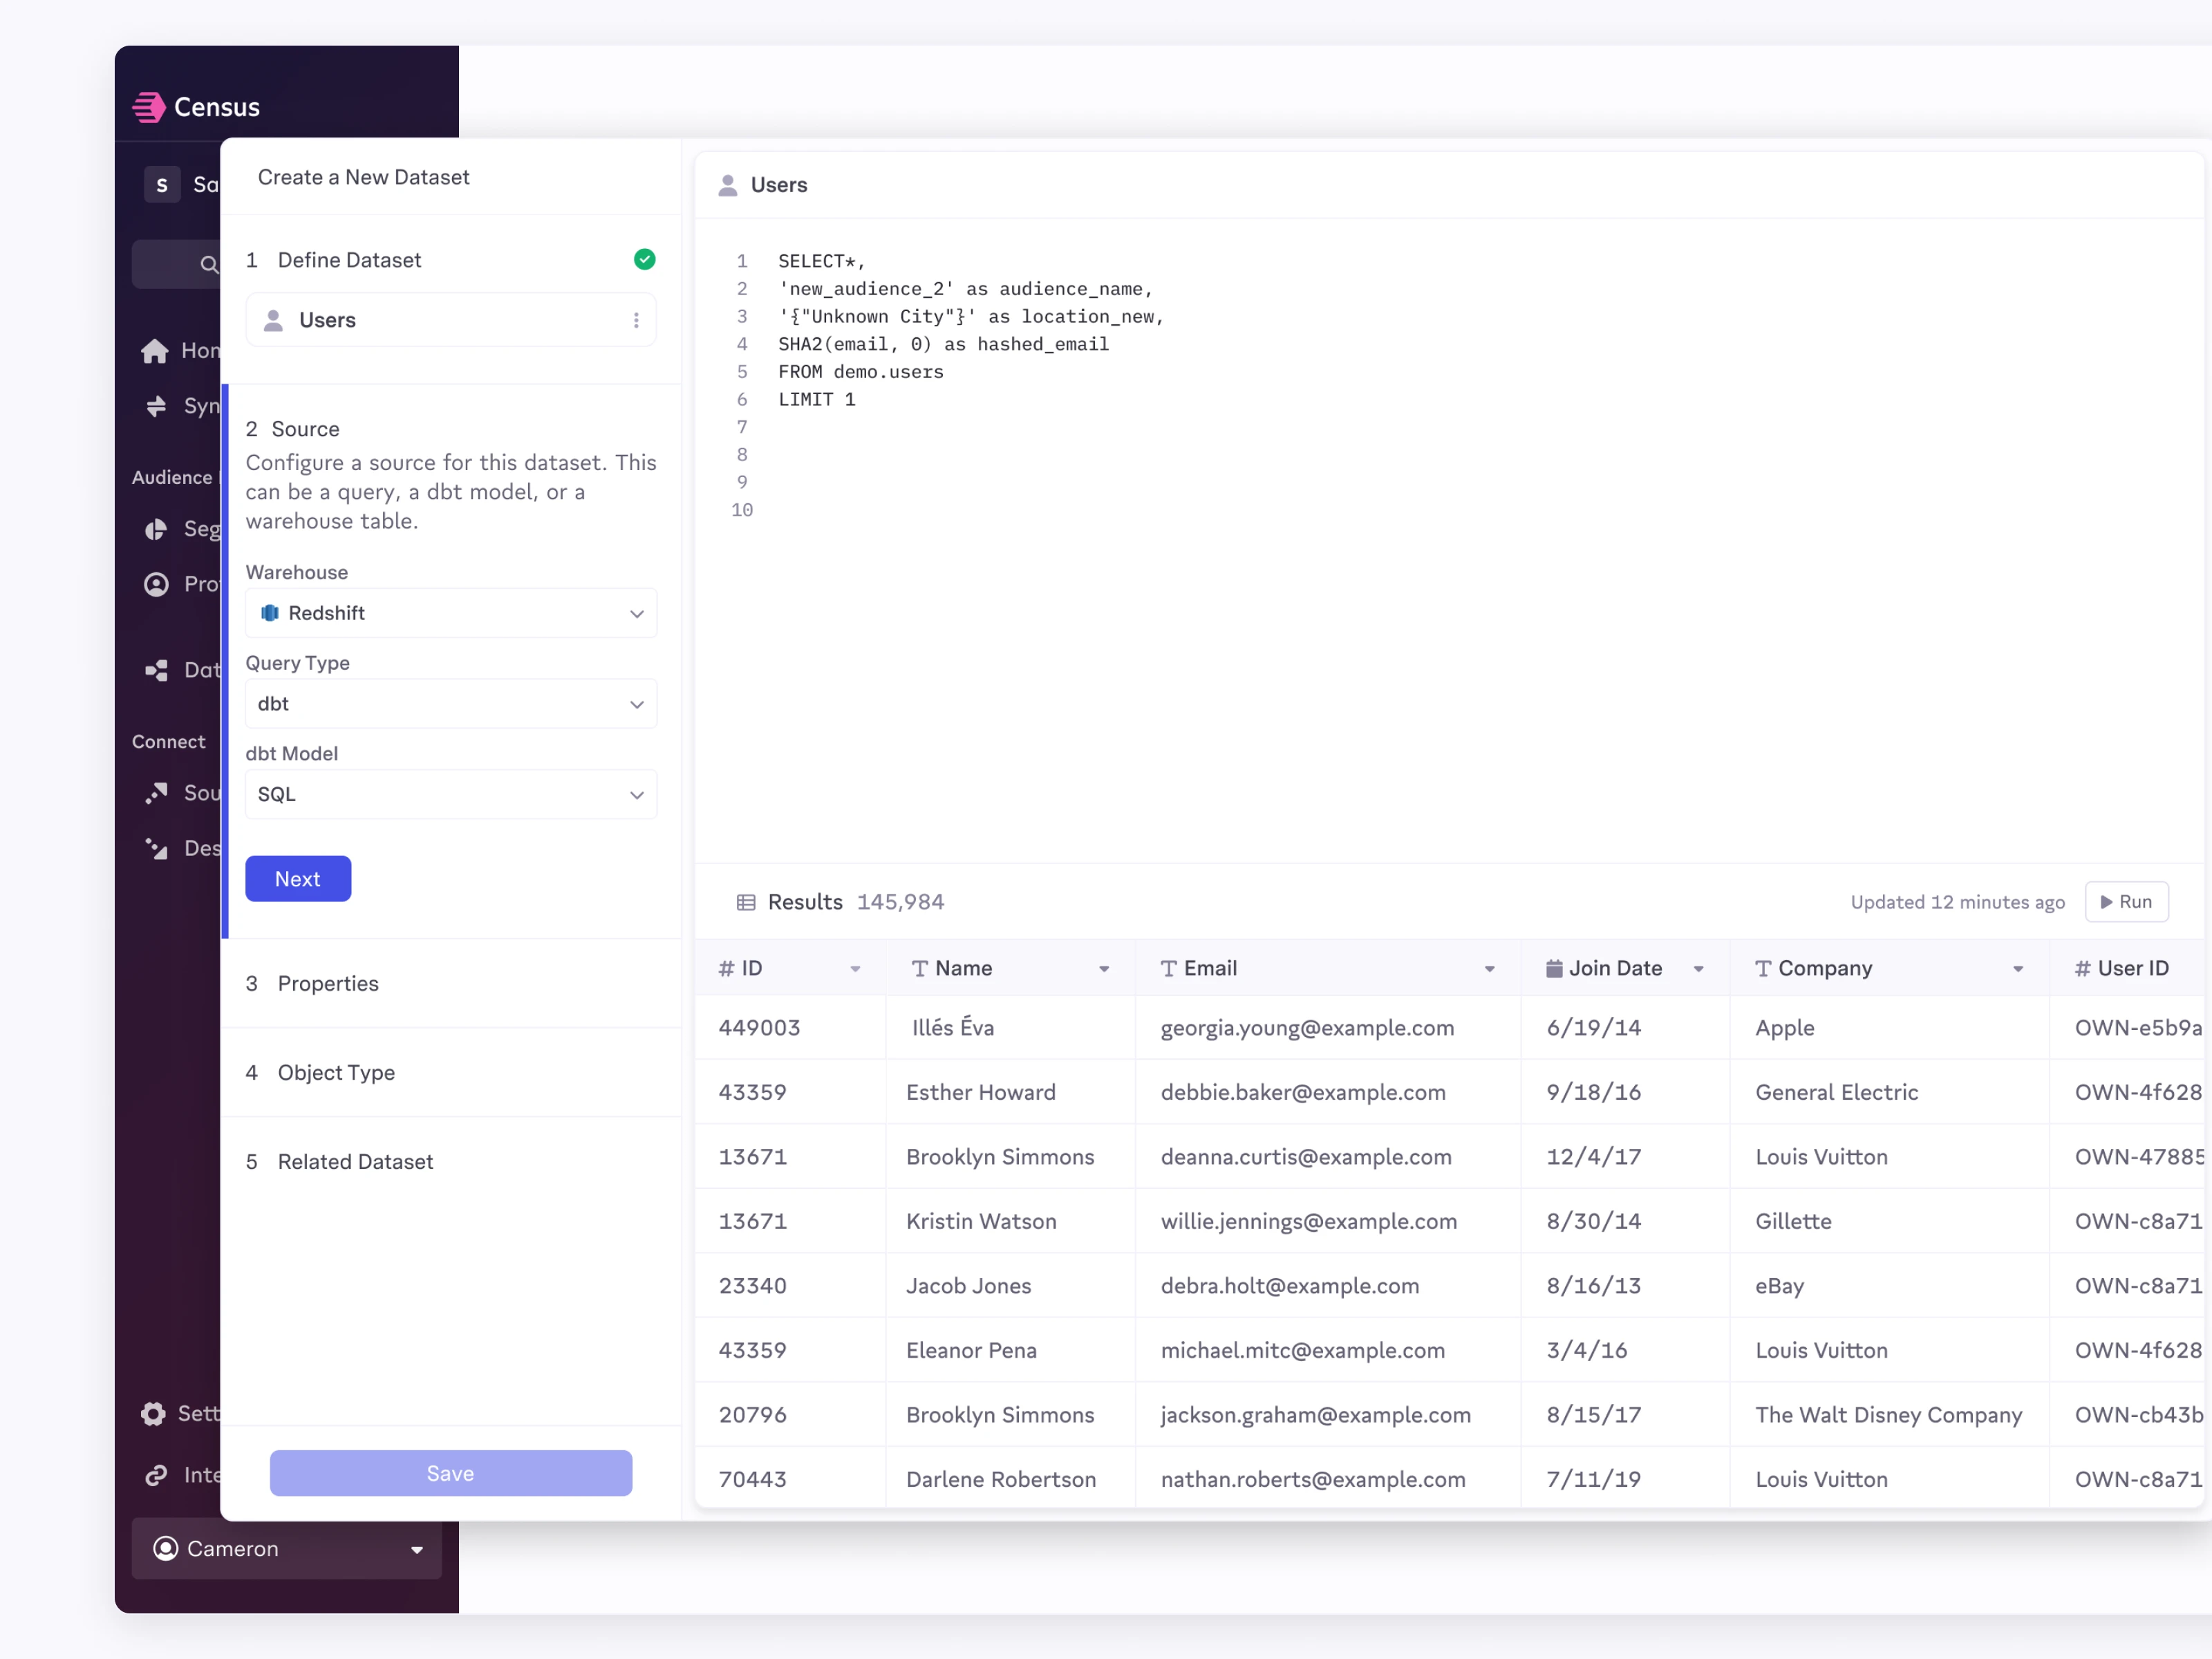Open Datasets from the sidebar
2212x1659 pixels.
pyautogui.click(x=180, y=670)
